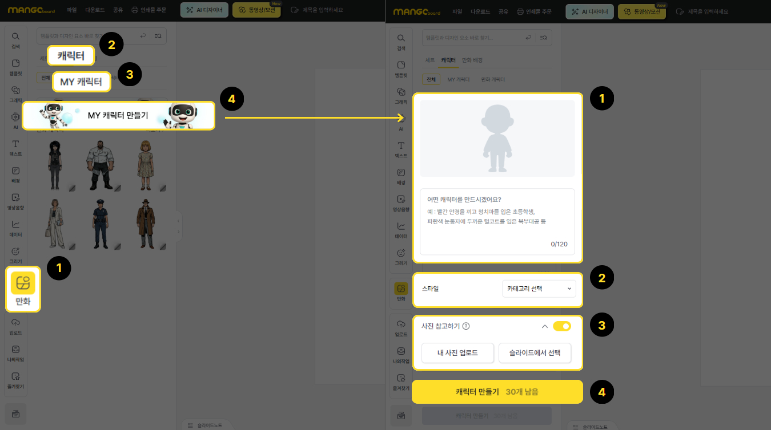This screenshot has height=430, width=771.
Task: Switch to the 세트 tab in the right panel
Action: point(430,60)
